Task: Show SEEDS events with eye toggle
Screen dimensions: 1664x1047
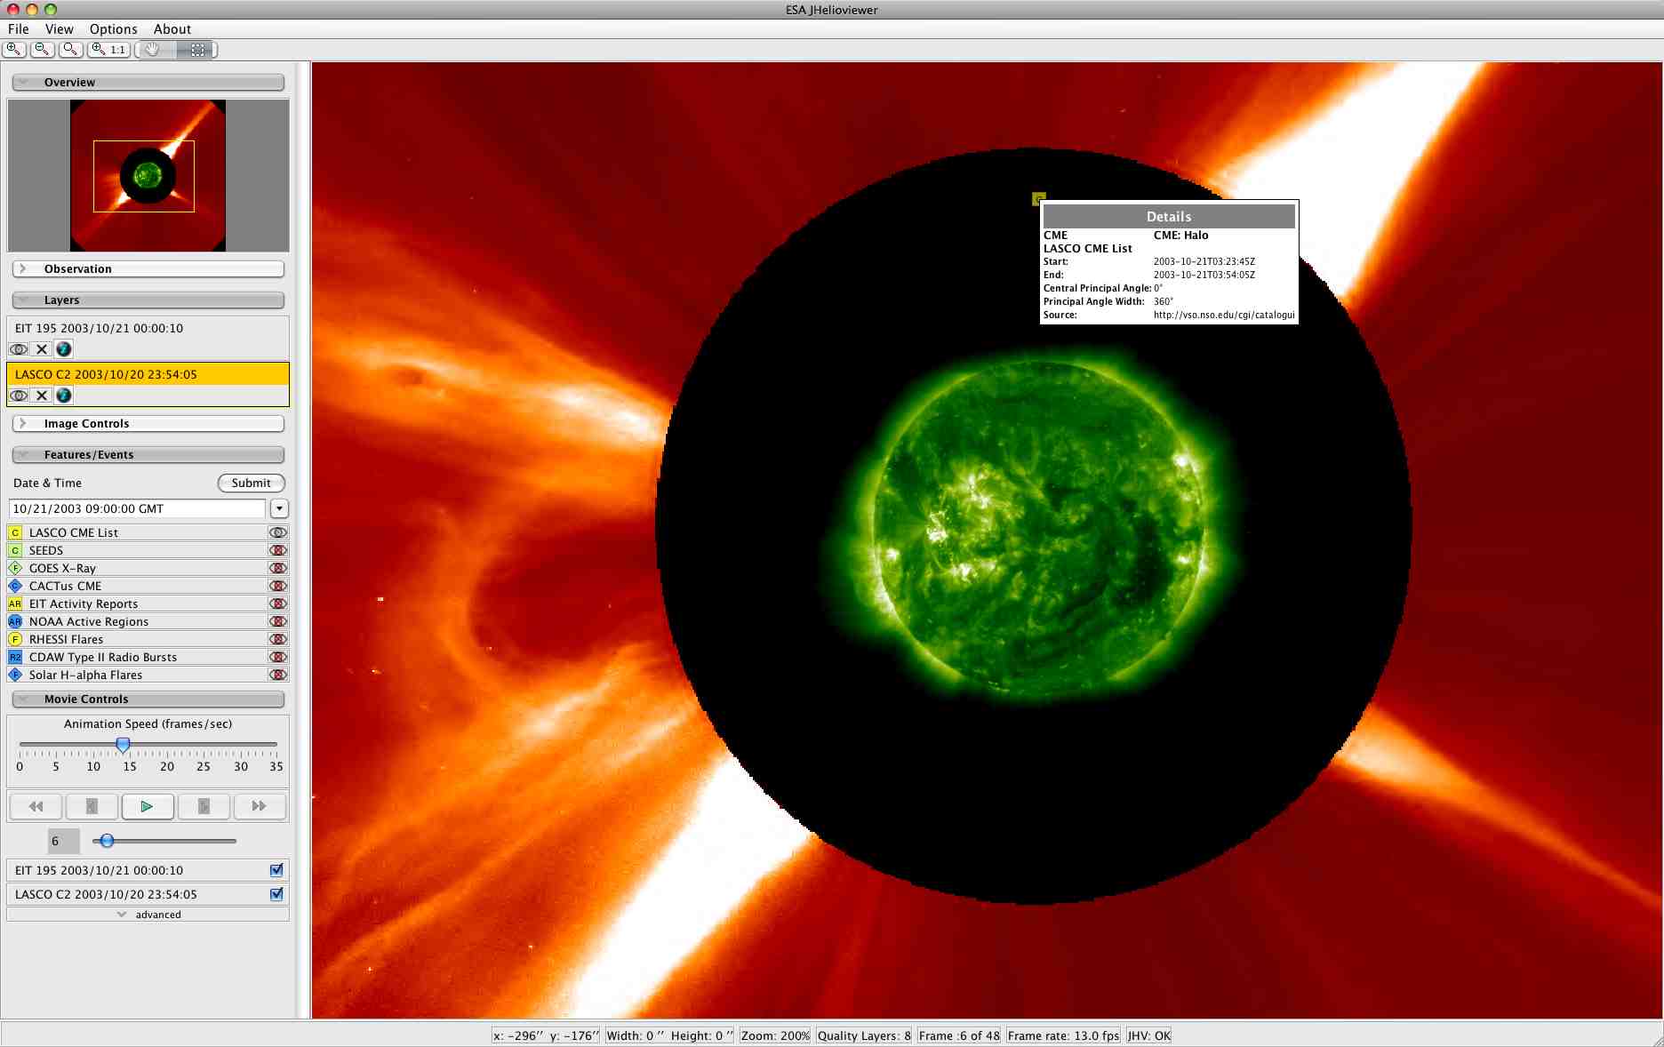Action: [278, 550]
